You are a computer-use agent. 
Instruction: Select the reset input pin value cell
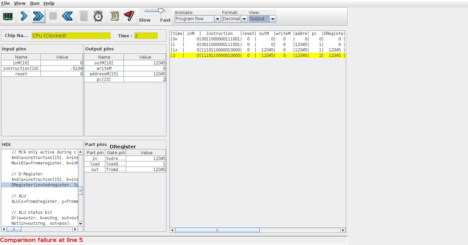pyautogui.click(x=62, y=74)
